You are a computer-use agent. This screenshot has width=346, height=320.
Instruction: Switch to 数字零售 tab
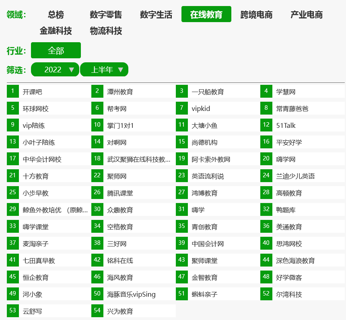coord(106,14)
